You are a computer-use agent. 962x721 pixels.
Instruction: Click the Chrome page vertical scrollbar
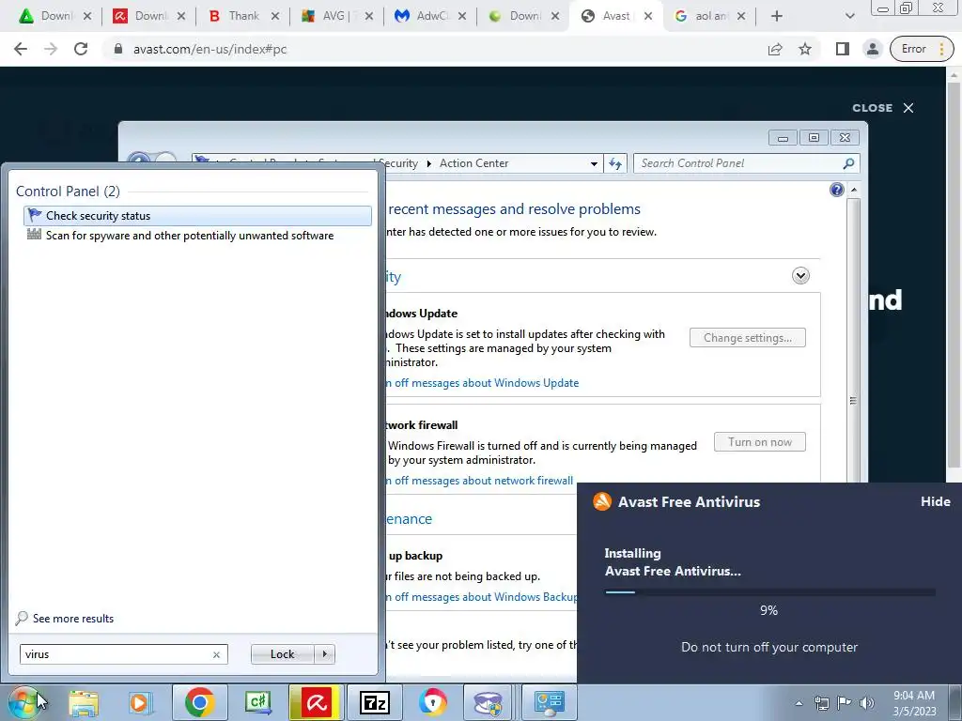pos(954,276)
